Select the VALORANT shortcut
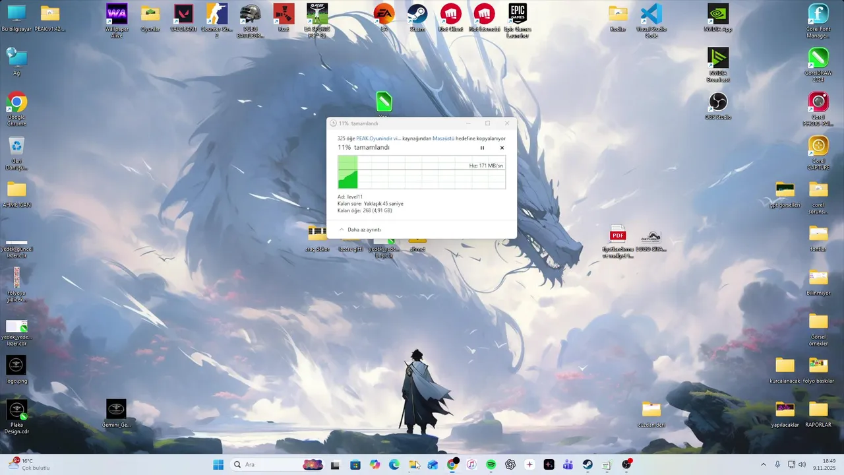This screenshot has width=844, height=475. (x=184, y=18)
